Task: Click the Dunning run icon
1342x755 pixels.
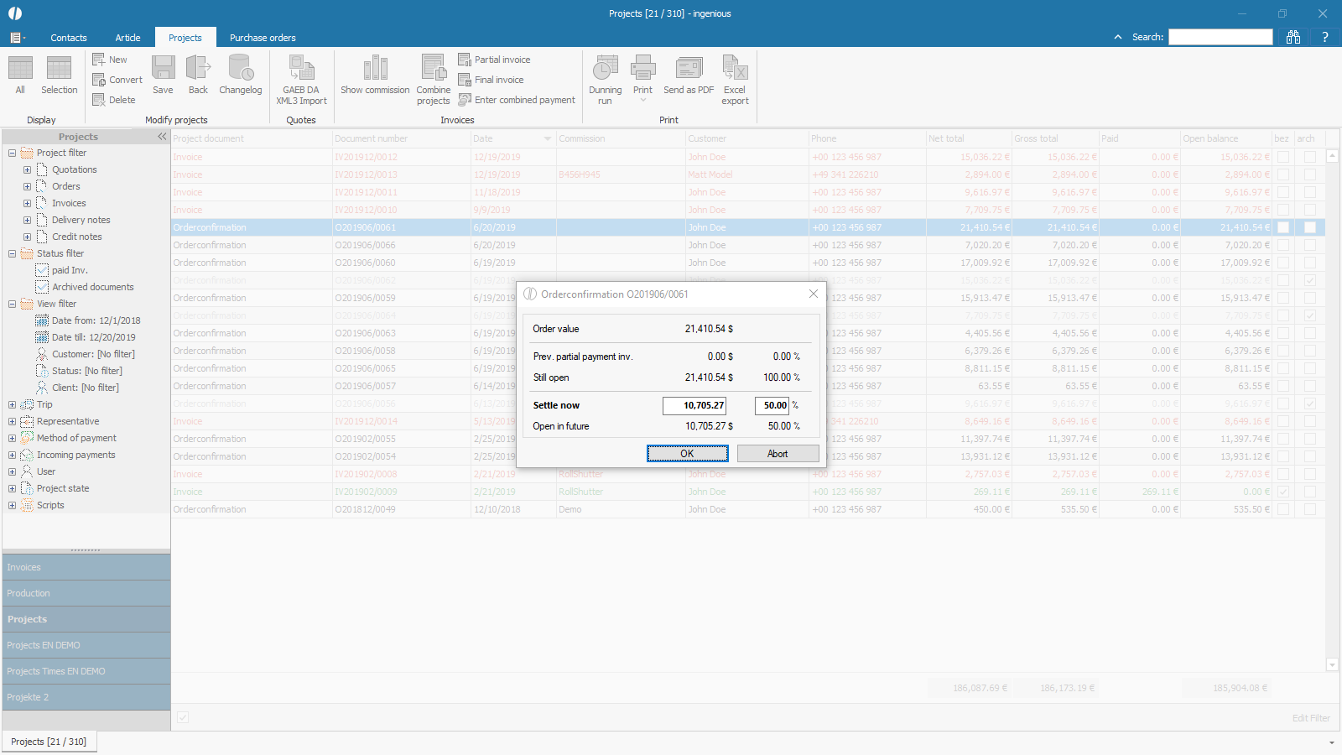Action: pos(605,69)
